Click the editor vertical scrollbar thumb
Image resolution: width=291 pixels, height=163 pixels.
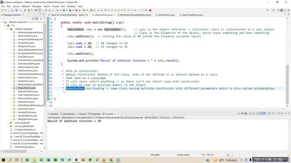287,85
